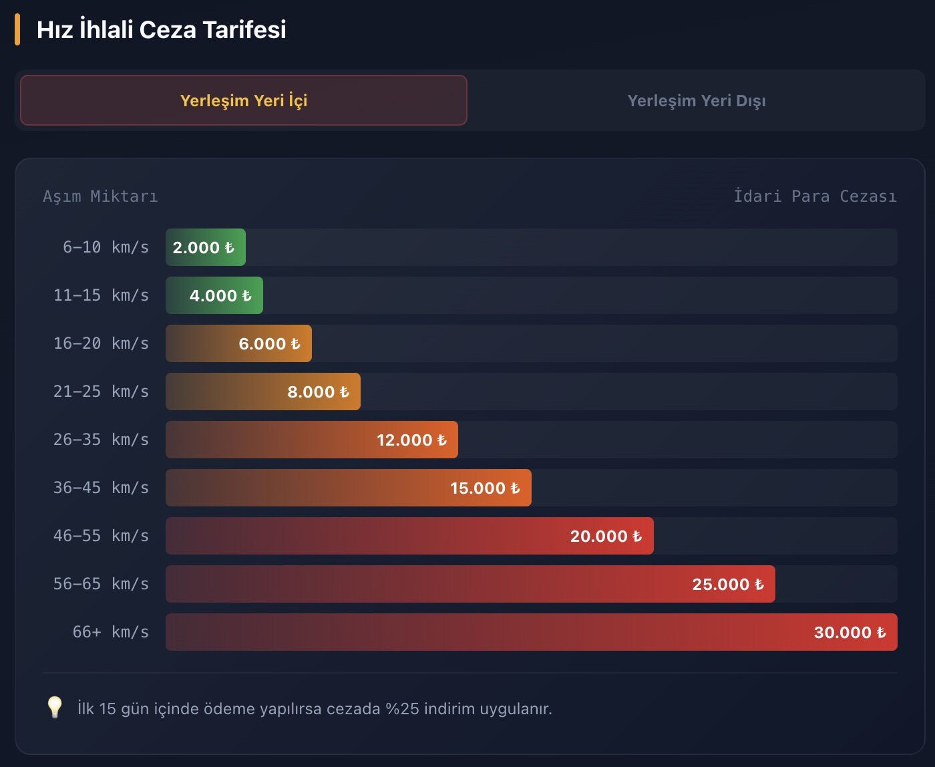Click the lightbulb tip icon
This screenshot has width=935, height=767.
tap(55, 708)
